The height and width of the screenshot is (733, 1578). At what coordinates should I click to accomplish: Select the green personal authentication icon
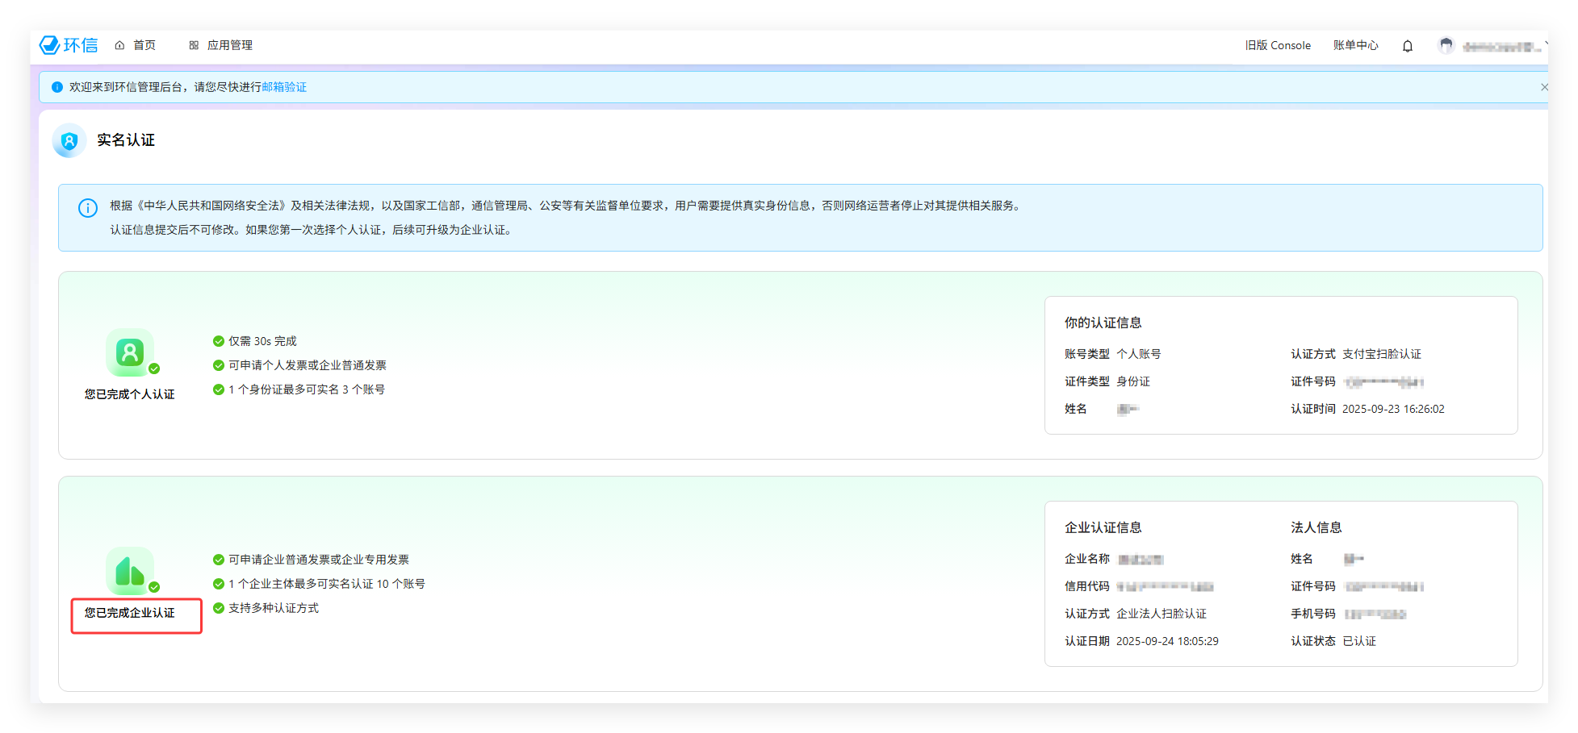(x=130, y=352)
